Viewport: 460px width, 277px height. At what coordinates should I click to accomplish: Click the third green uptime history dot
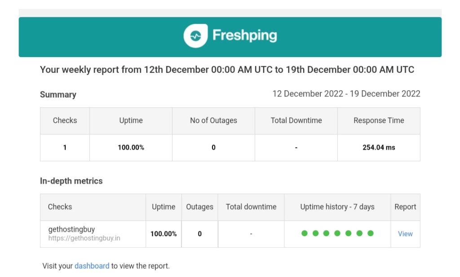coord(326,233)
